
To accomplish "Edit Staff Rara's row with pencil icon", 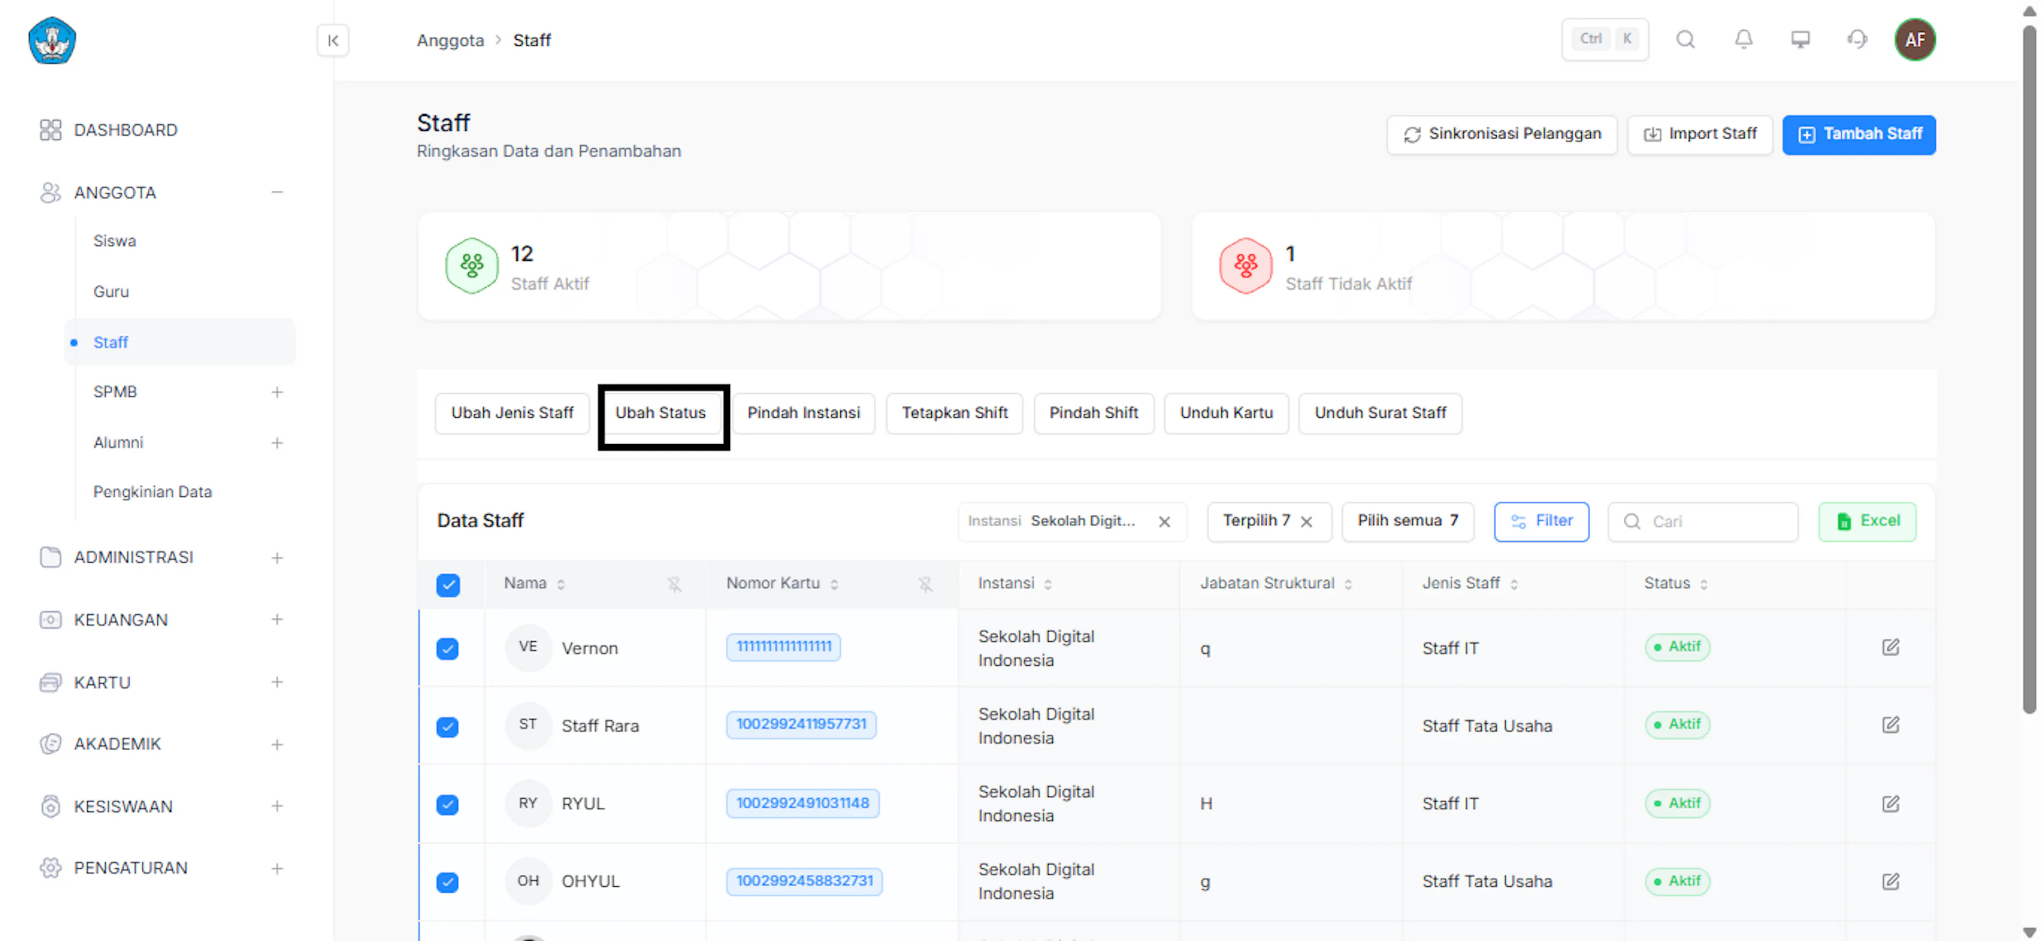I will click(1891, 725).
